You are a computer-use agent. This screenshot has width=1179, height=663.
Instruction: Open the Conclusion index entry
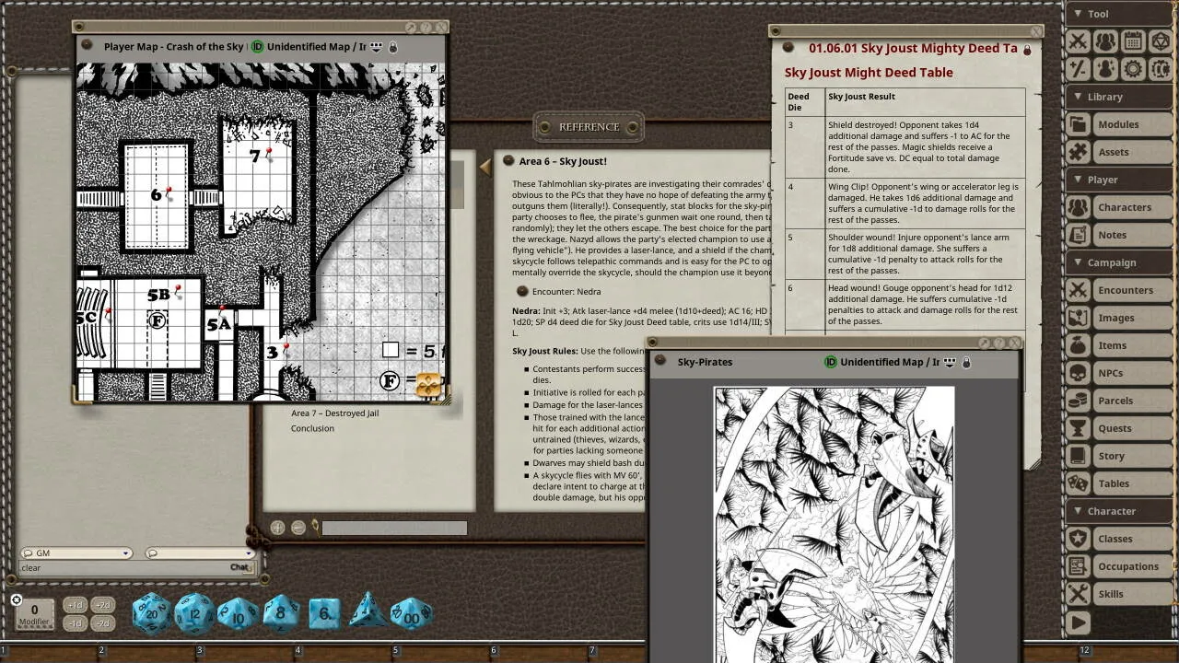(312, 428)
